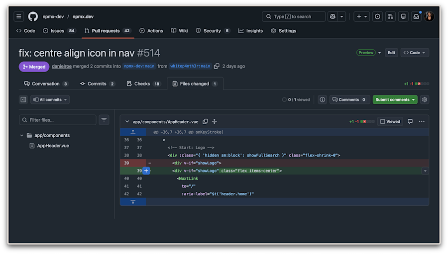Mark AppHeader.vue as Viewed

390,122
